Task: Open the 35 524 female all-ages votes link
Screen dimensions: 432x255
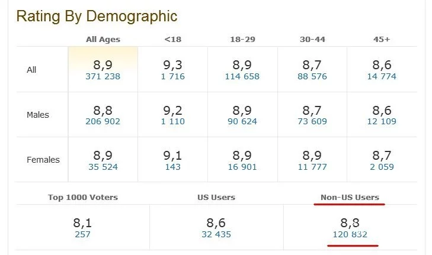Action: 103,167
